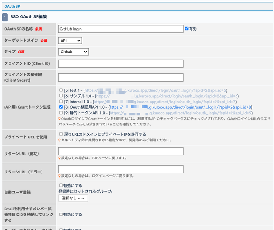Check the [5] Test 1 API checkbox
The height and width of the screenshot is (230, 274).
[61, 90]
